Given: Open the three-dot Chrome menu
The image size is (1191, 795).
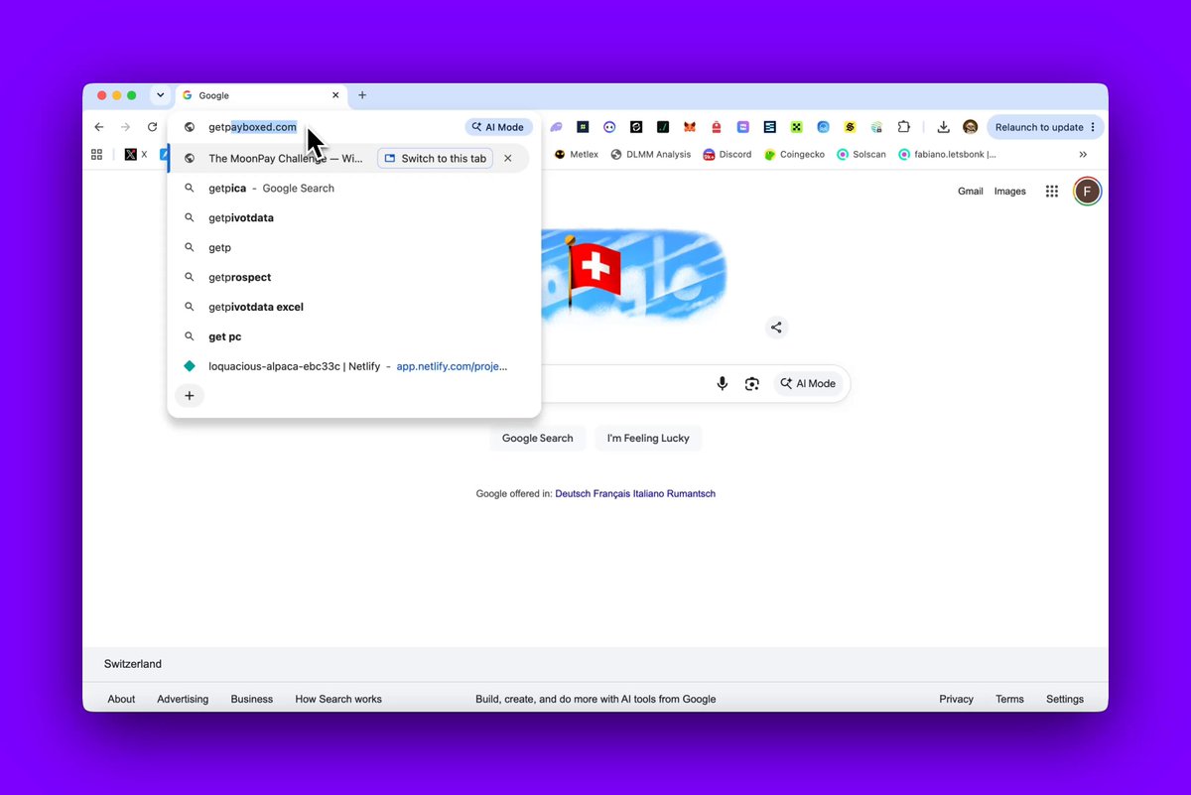Looking at the screenshot, I should coord(1093,127).
